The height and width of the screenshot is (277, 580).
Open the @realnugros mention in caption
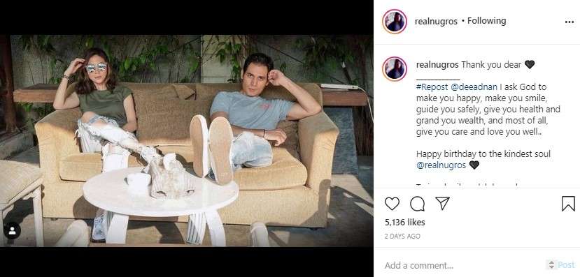[441, 165]
